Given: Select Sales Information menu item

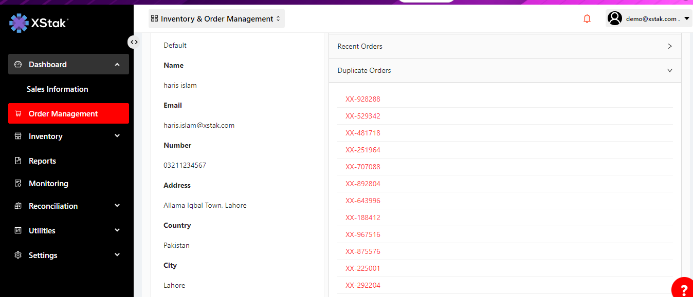Looking at the screenshot, I should tap(58, 89).
